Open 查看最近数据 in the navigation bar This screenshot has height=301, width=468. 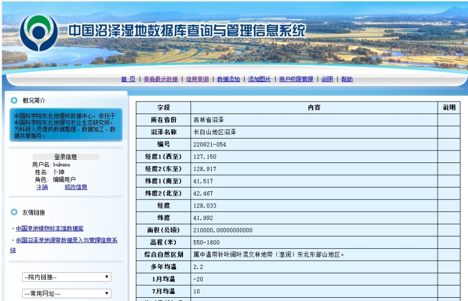coord(161,79)
